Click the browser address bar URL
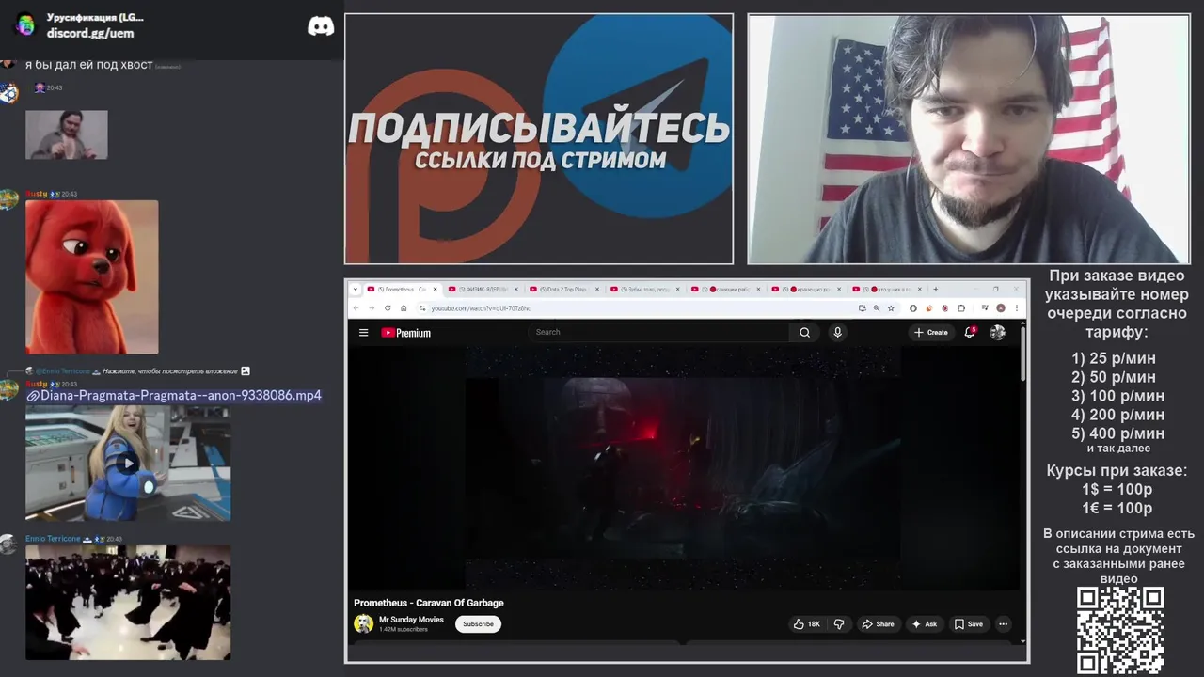The image size is (1204, 677). point(481,308)
